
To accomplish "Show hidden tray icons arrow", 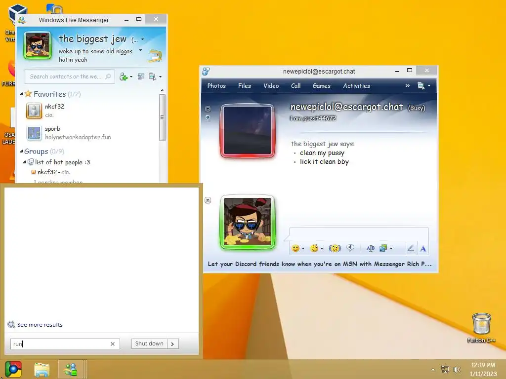I will [x=433, y=370].
